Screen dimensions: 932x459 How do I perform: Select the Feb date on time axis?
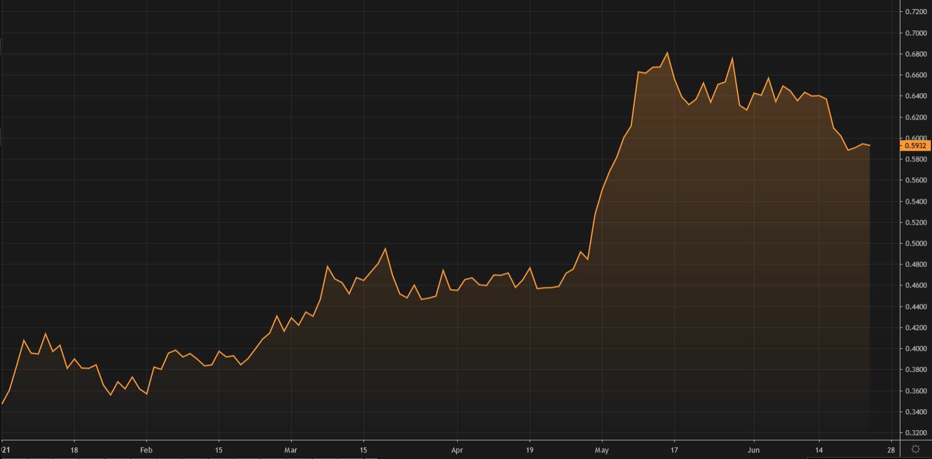click(x=146, y=450)
